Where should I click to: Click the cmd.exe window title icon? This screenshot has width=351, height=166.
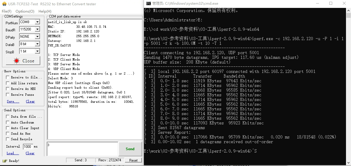coord(148,3)
